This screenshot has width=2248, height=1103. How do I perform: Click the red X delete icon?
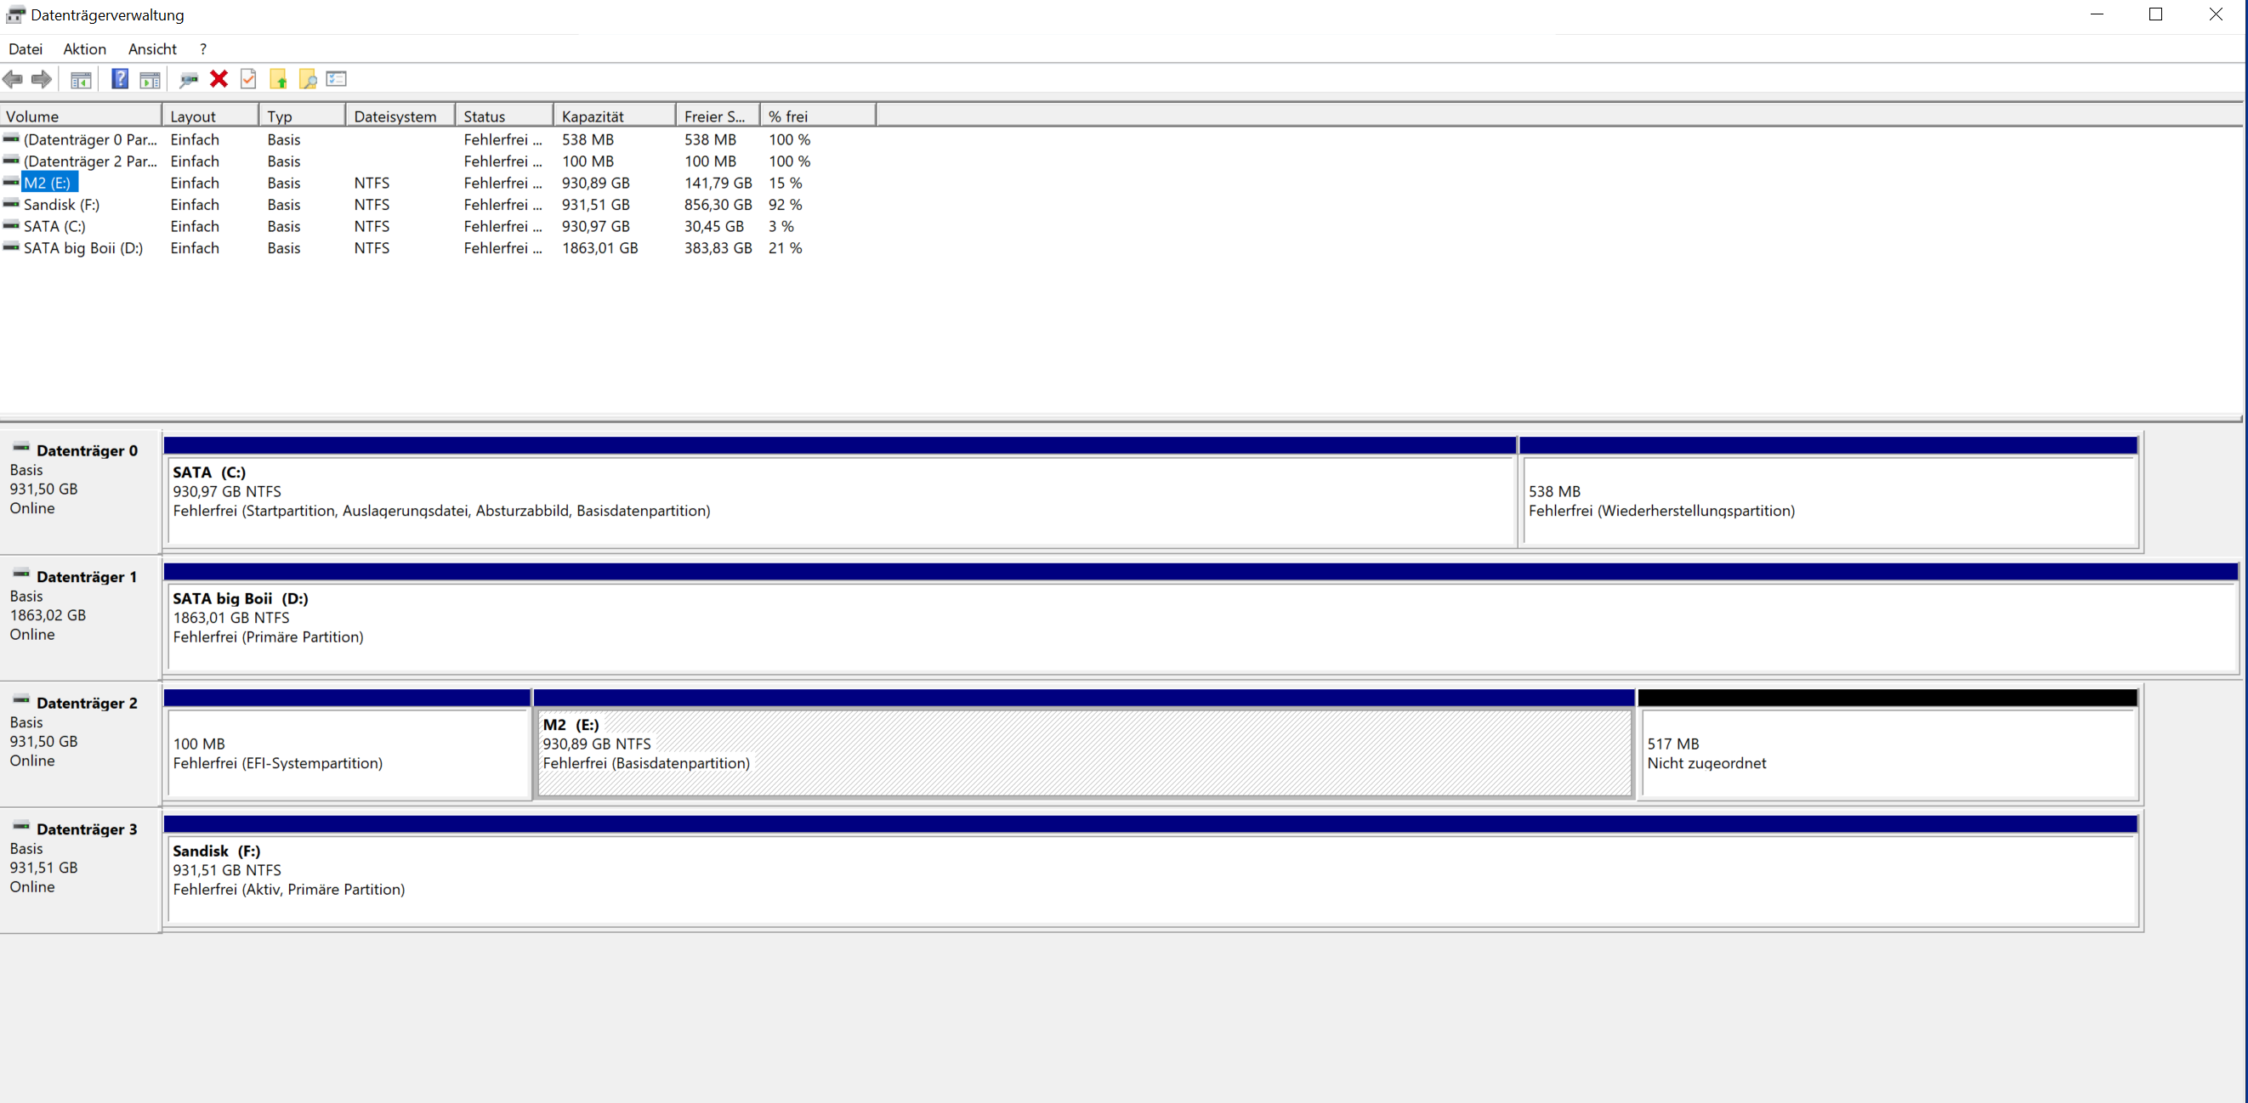(x=219, y=79)
